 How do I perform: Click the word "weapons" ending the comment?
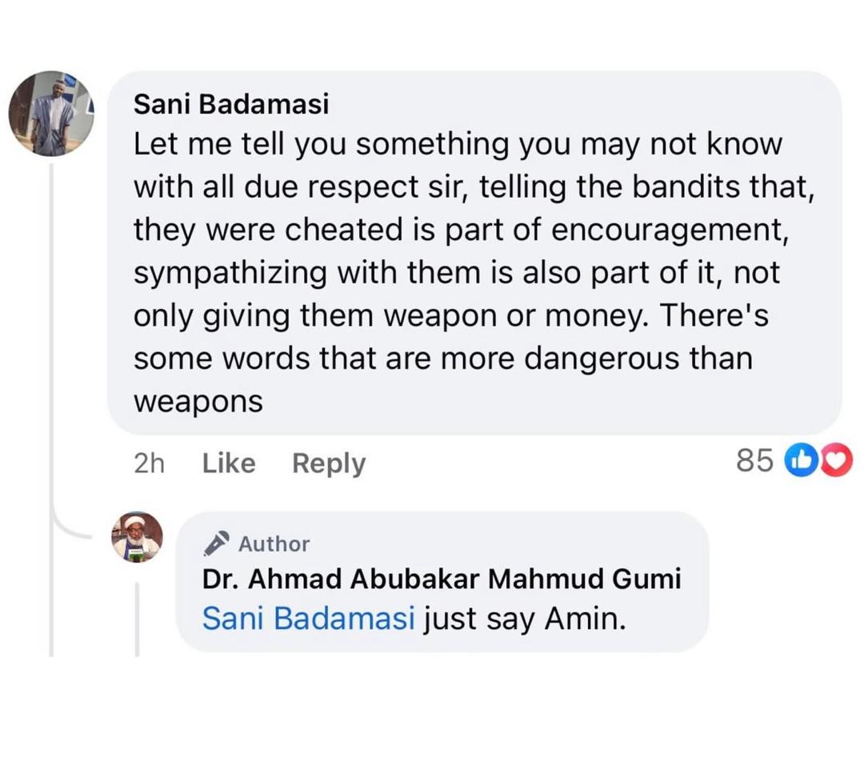(x=198, y=401)
